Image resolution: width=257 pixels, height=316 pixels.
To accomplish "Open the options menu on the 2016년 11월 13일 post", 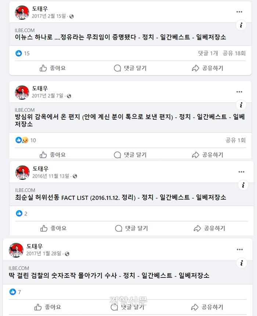I will [241, 171].
